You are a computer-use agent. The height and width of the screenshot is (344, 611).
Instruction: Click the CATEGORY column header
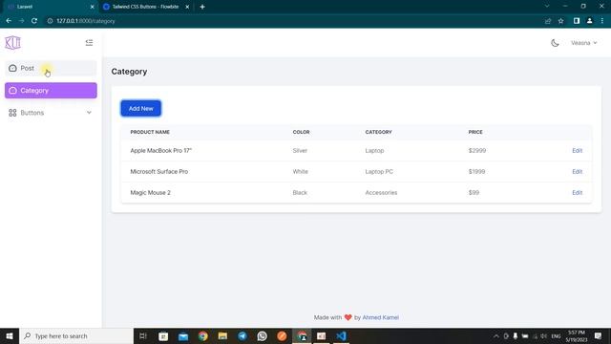378,132
